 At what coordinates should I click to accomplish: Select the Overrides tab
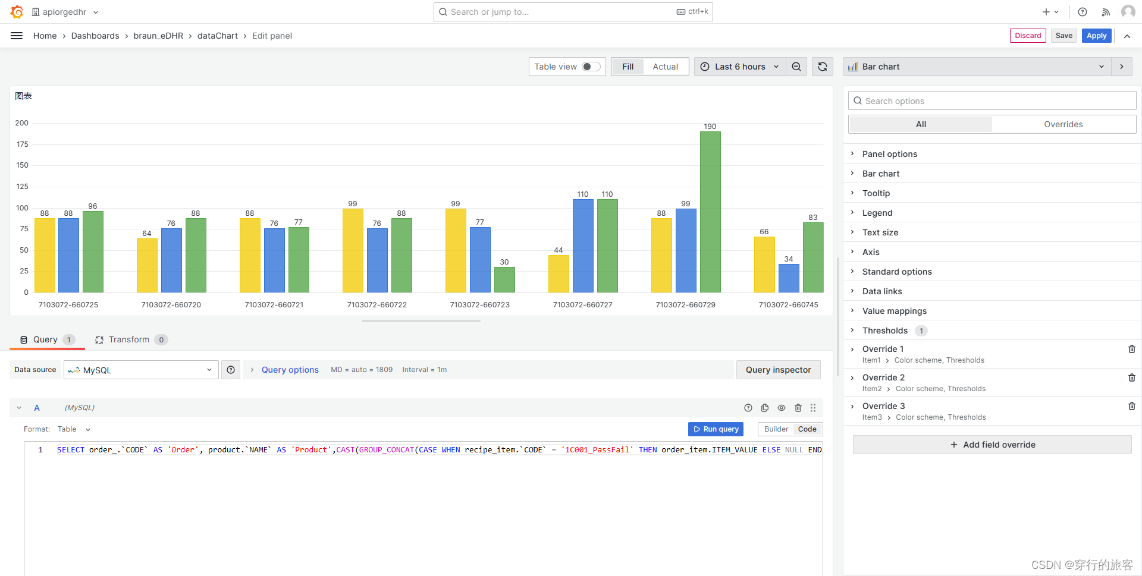tap(1063, 124)
